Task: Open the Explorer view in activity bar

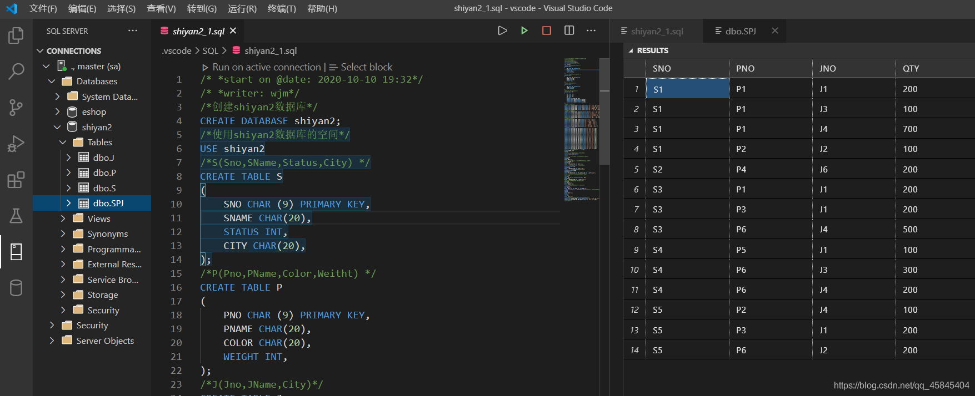Action: (16, 35)
